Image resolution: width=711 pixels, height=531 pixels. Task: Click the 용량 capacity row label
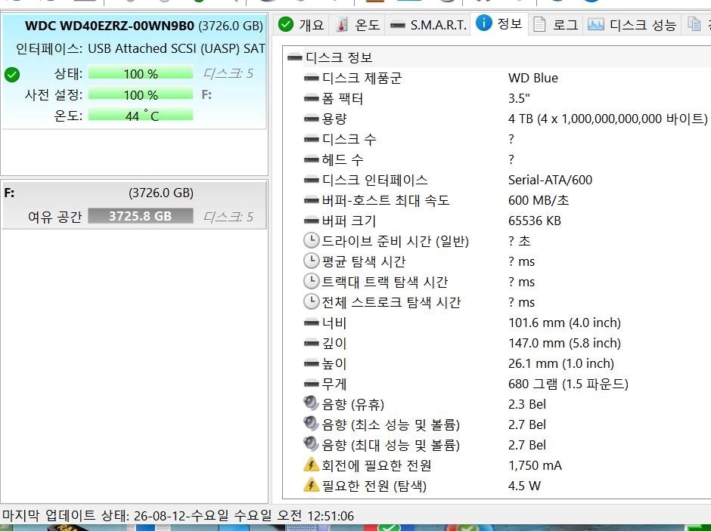(334, 119)
